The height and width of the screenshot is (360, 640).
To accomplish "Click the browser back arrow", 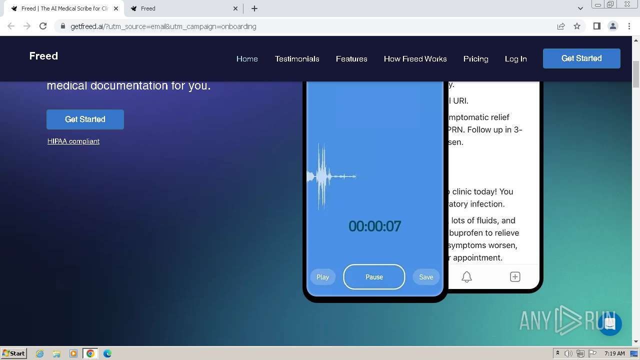I will (x=11, y=26).
